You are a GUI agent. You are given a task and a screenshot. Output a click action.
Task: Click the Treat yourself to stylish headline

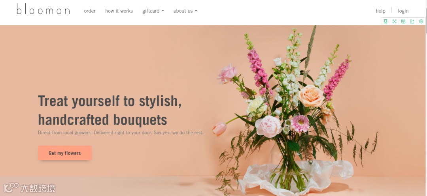(x=110, y=110)
